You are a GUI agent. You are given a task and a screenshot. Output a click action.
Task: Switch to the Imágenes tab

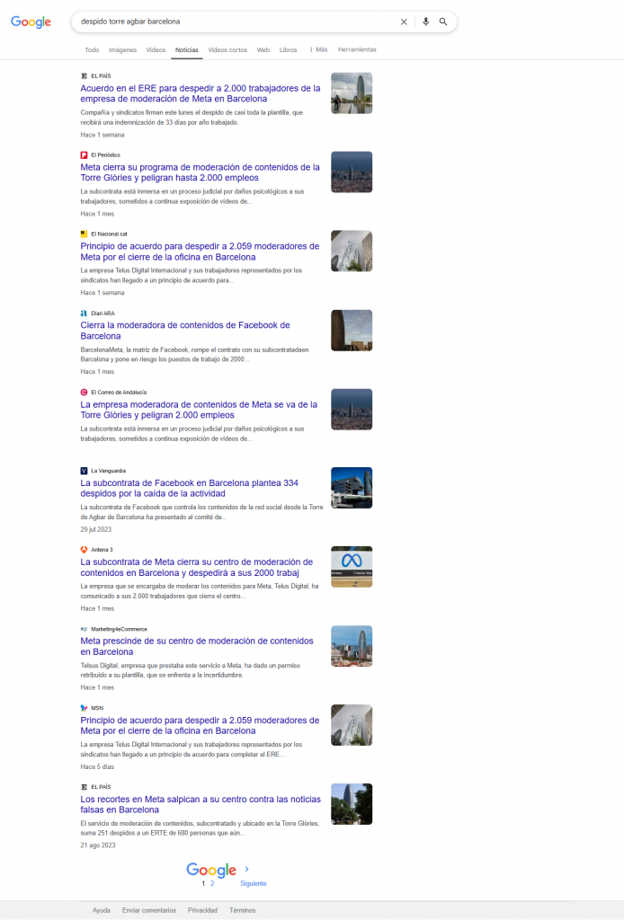122,50
